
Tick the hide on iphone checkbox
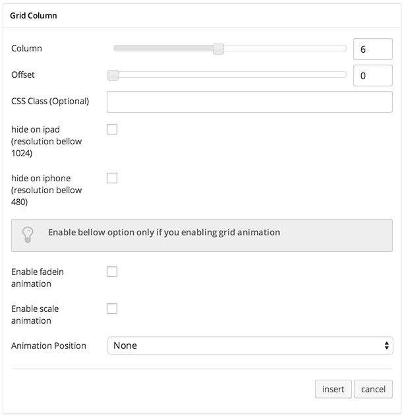[x=112, y=178]
